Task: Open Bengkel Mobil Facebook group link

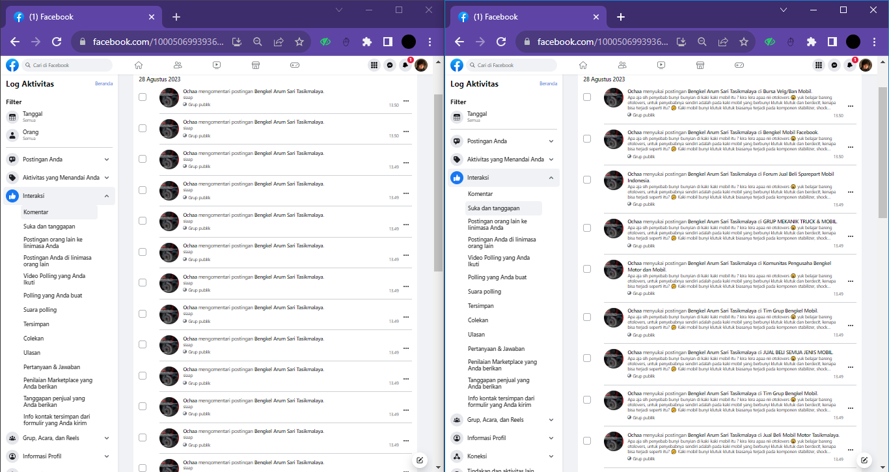Action: [790, 132]
